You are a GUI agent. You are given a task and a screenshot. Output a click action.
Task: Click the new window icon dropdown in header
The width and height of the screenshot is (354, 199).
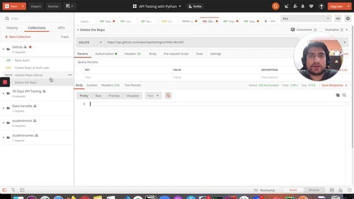click(x=69, y=6)
